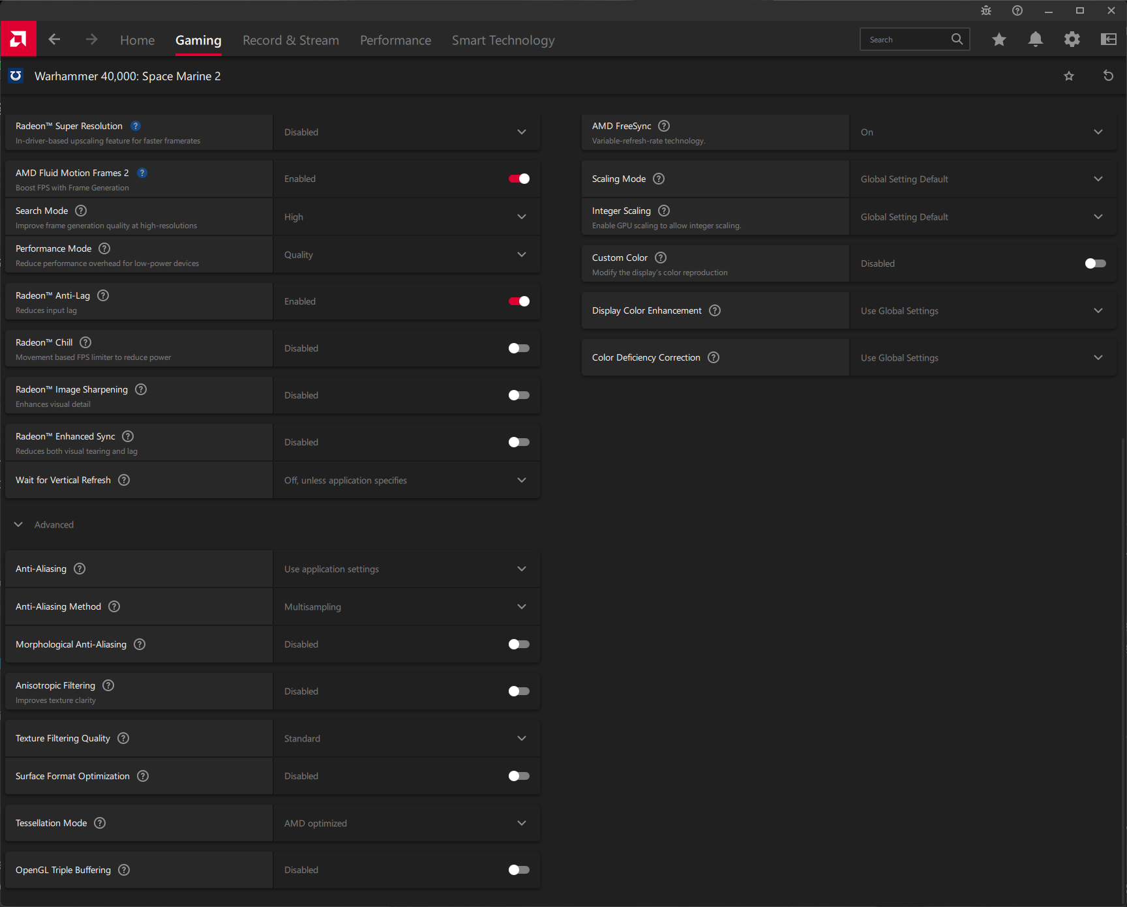Image resolution: width=1127 pixels, height=907 pixels.
Task: Show help for Radeon Enhanced Sync
Action: [x=128, y=436]
